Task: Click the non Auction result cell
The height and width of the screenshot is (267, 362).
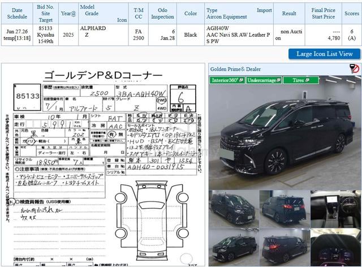Action: [x=289, y=35]
